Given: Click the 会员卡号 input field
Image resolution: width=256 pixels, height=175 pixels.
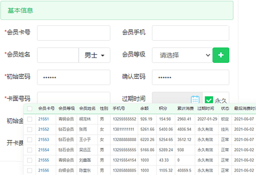Looking at the screenshot, I should (74, 33).
